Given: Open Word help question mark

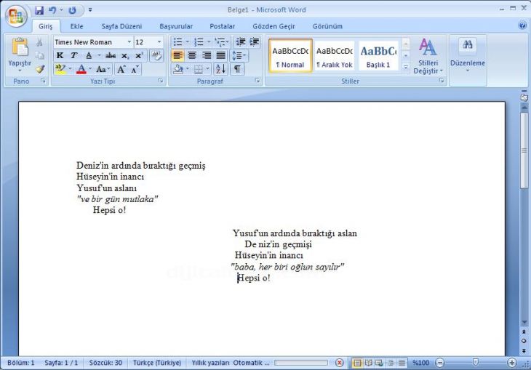Looking at the screenshot, I should click(x=522, y=25).
